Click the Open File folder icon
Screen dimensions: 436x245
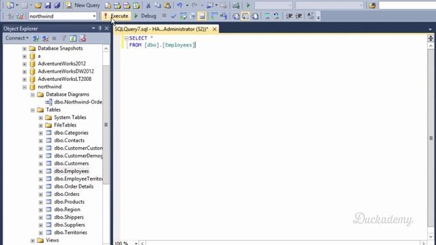(38, 5)
